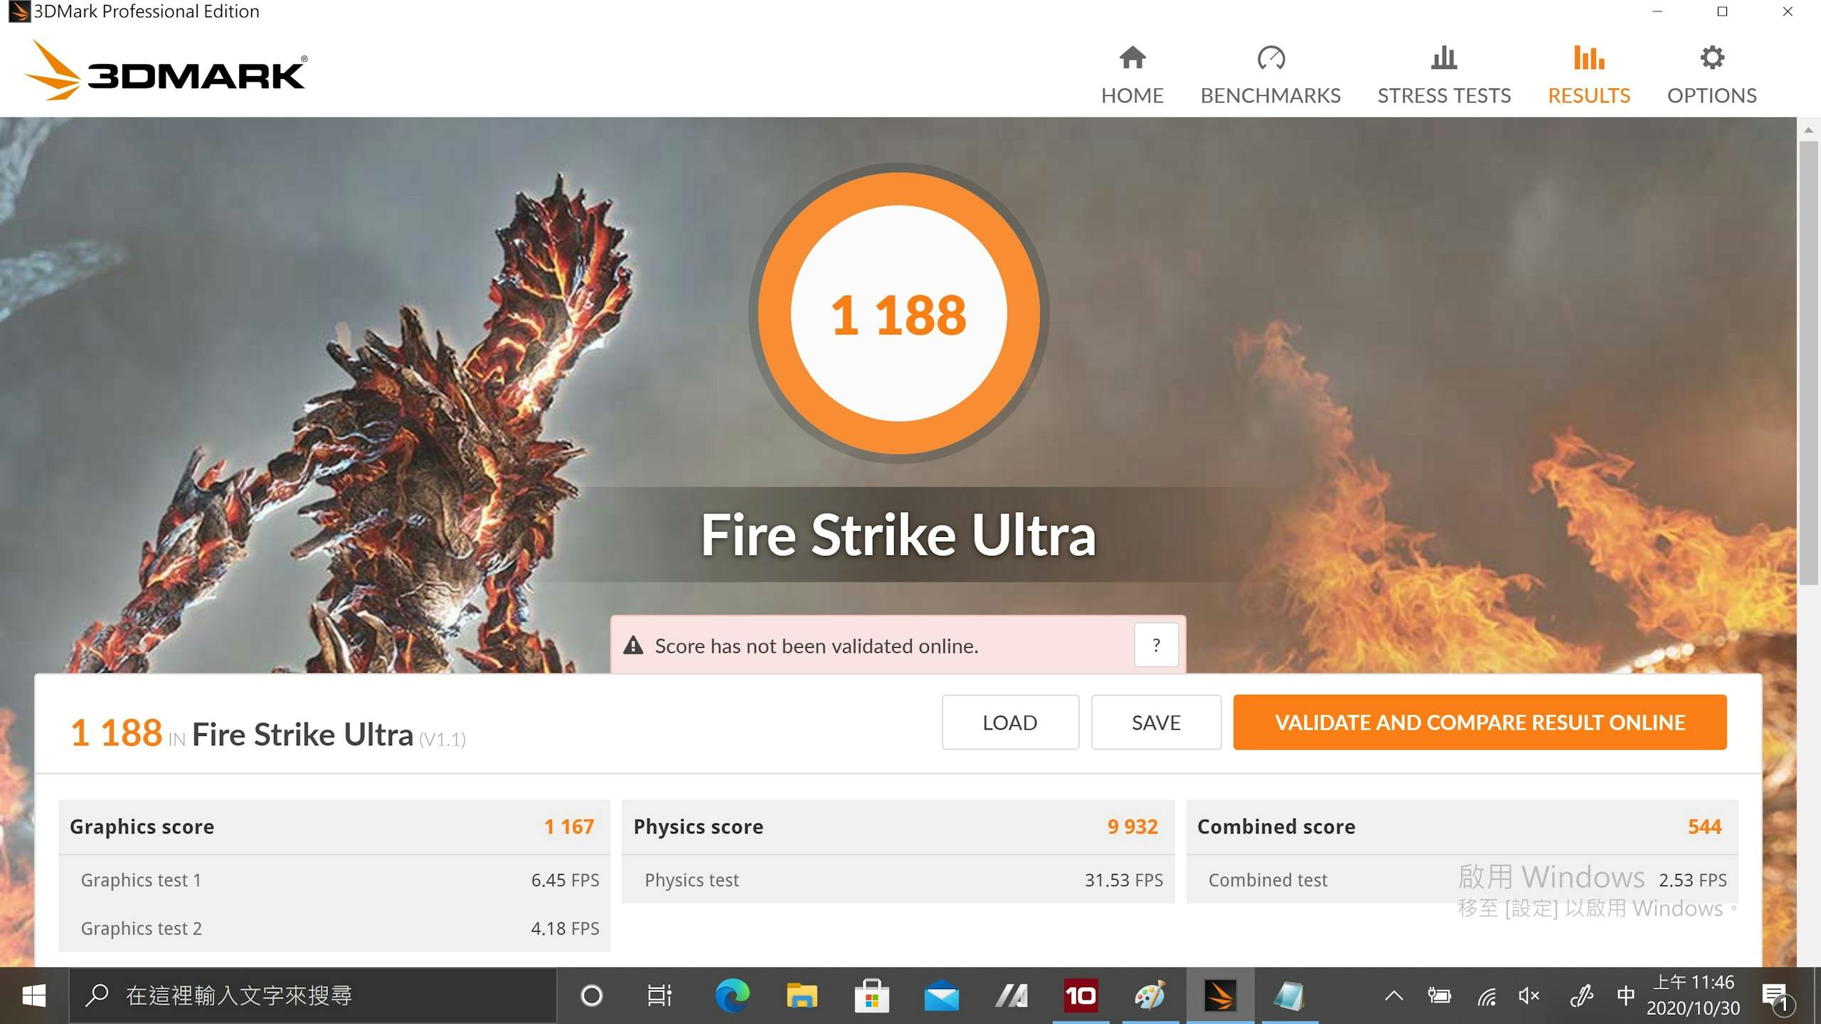
Task: Open the Wi-Fi network tray icon
Action: (1487, 996)
